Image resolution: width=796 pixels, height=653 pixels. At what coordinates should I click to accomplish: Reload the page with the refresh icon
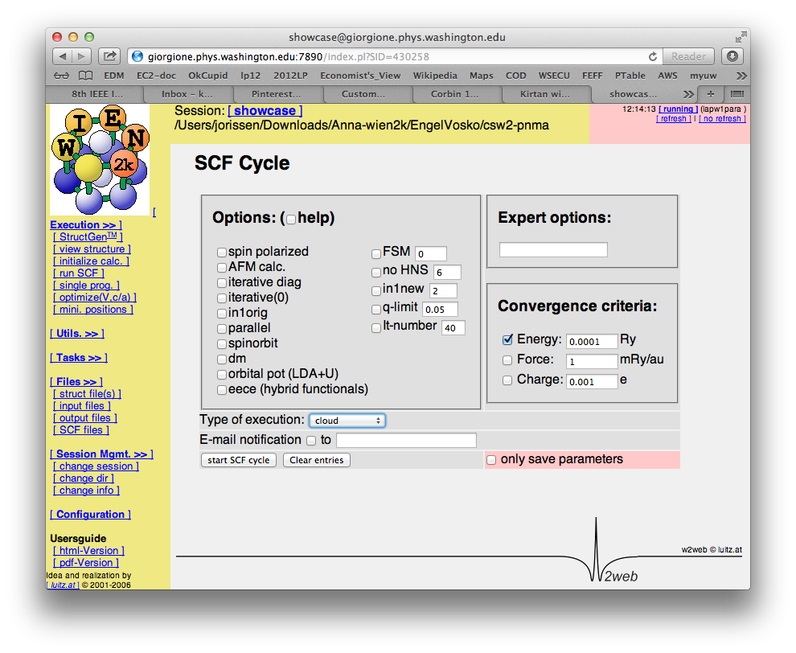point(653,56)
